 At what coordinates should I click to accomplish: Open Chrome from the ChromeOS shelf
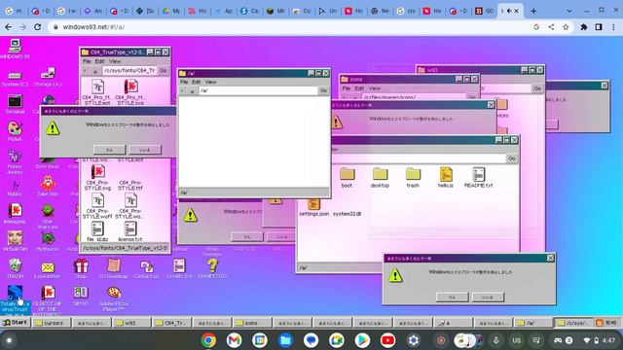[208, 340]
